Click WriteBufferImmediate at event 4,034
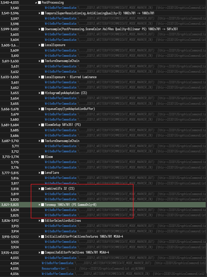 [57, 263]
